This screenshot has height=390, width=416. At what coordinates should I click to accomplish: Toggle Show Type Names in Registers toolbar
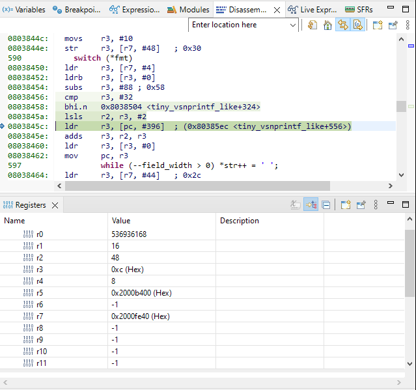(296, 205)
